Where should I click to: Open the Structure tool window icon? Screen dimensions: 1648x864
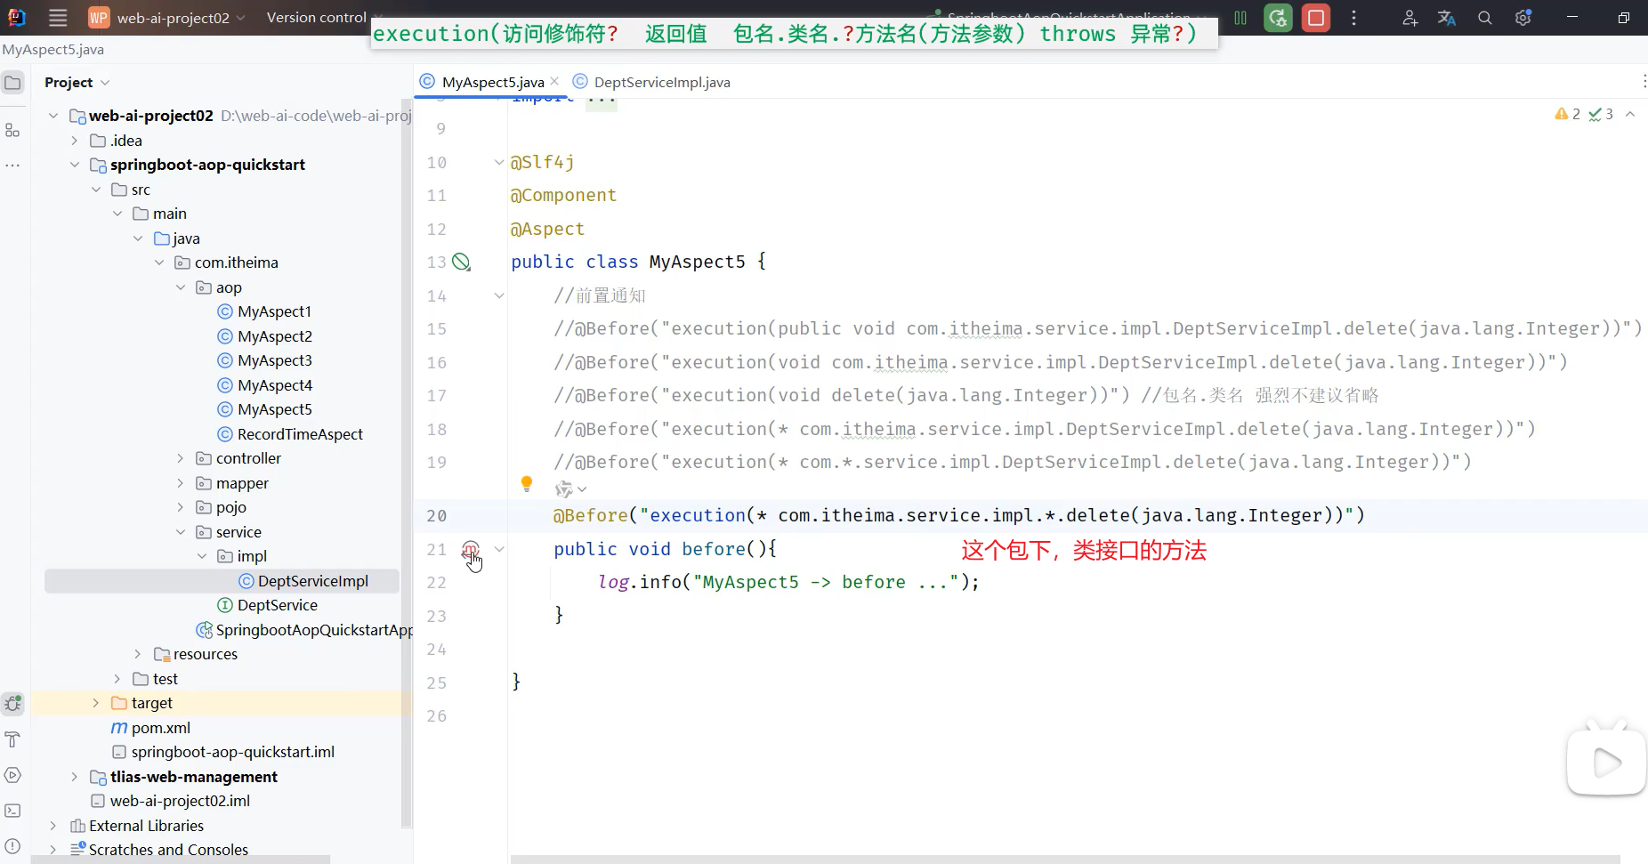(12, 130)
